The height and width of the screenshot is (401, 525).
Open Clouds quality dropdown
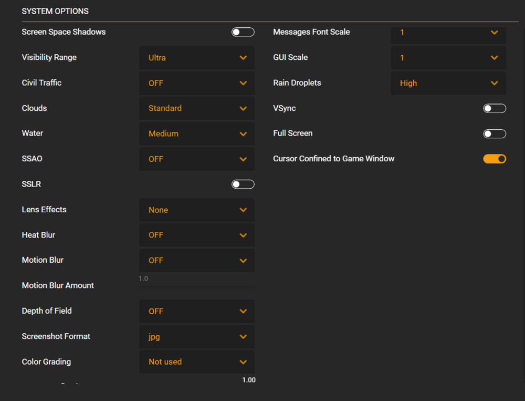[196, 108]
